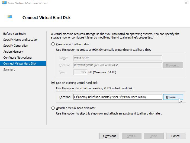190x143 pixels.
Task: Click the wizard title bar computer icon
Action: click(4, 3)
